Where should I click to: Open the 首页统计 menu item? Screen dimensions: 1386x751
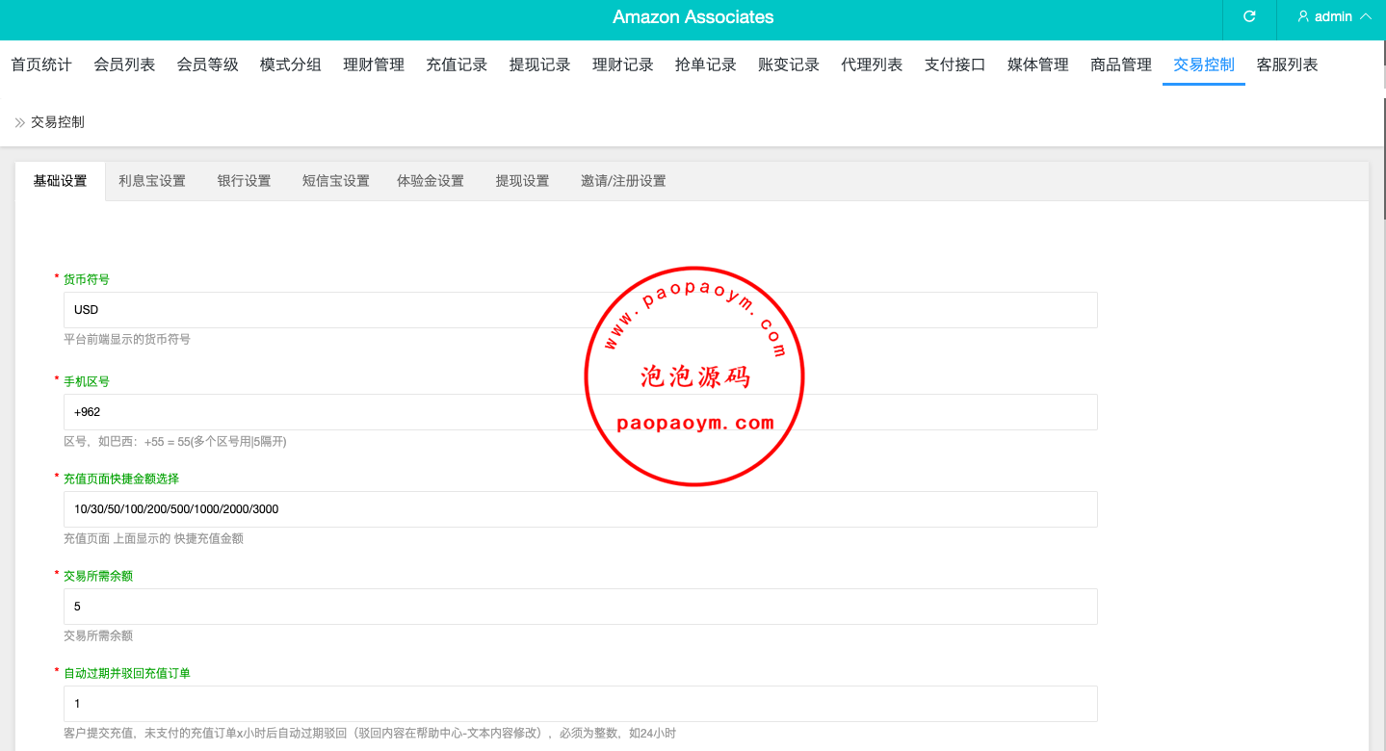click(41, 65)
